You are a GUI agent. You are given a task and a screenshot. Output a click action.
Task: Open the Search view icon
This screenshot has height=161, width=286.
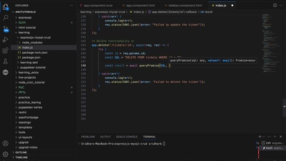pos(5,18)
